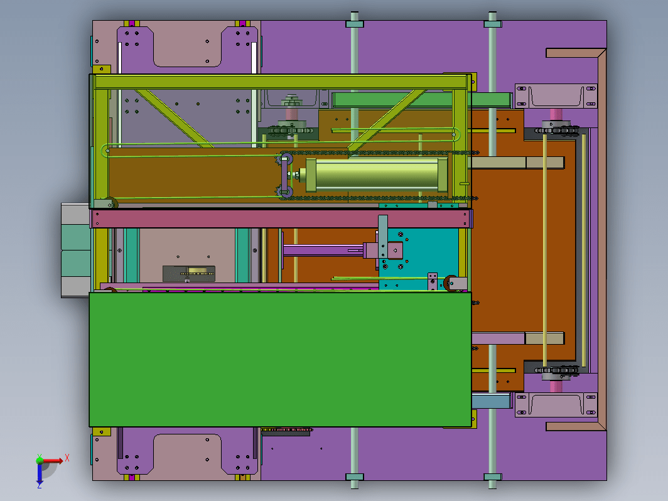Select the chain link bracket at cylinder rod end
This screenshot has height=501, width=668.
tap(285, 176)
